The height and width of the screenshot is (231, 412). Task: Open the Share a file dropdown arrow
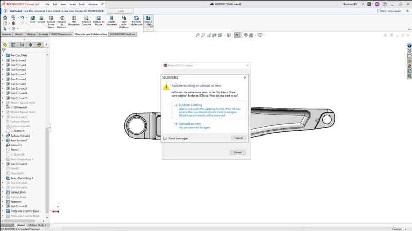[148, 29]
